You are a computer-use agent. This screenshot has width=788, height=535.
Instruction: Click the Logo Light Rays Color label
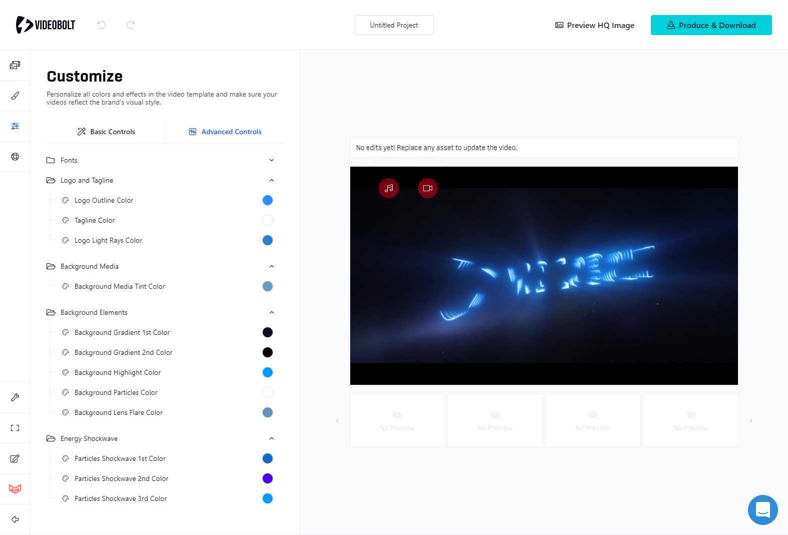tap(109, 240)
